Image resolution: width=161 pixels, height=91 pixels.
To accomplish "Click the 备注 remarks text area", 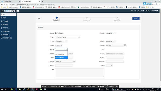I will (x=80, y=73).
